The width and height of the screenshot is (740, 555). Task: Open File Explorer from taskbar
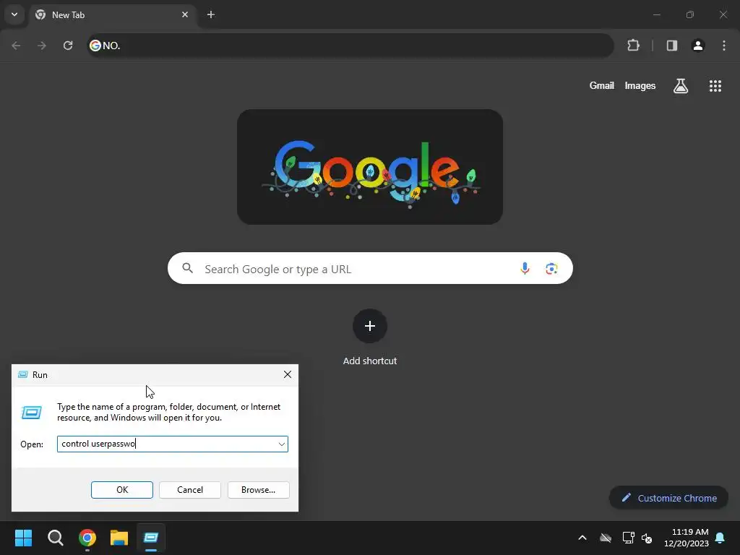119,538
